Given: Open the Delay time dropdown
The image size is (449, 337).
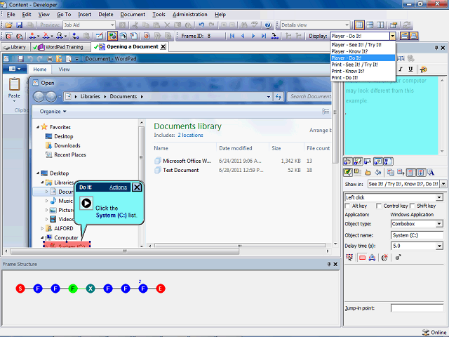Looking at the screenshot, I should click(439, 246).
